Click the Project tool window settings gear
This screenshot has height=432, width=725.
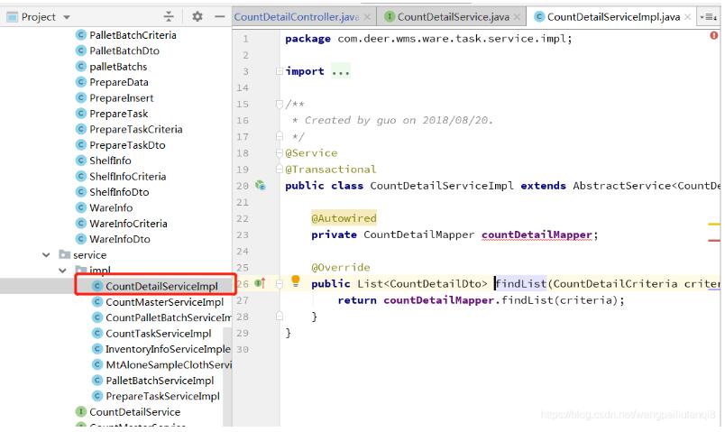point(197,17)
